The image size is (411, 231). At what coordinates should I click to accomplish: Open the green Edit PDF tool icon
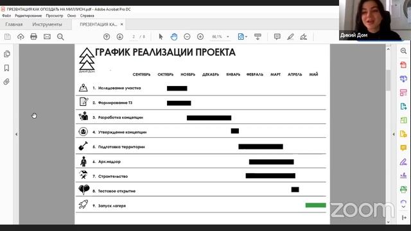tap(403, 120)
